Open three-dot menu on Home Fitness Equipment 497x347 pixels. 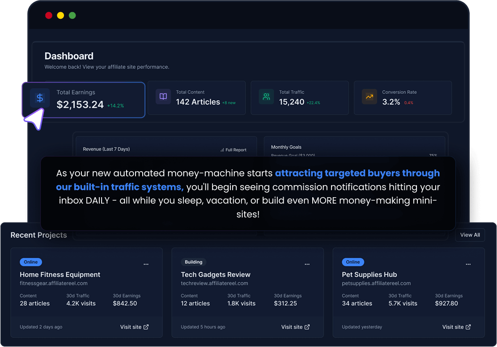click(146, 264)
